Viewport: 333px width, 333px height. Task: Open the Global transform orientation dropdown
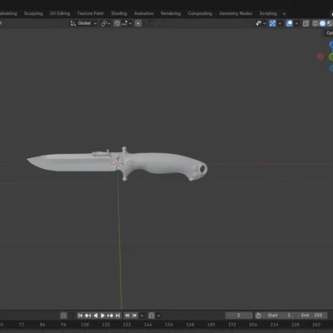(83, 23)
